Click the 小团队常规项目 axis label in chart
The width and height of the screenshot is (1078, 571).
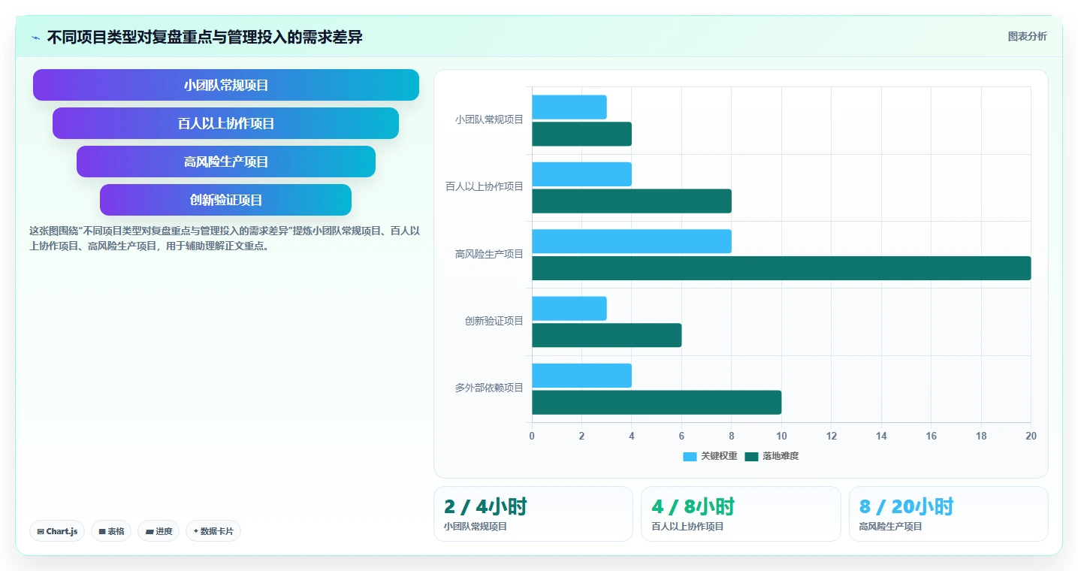(x=489, y=120)
